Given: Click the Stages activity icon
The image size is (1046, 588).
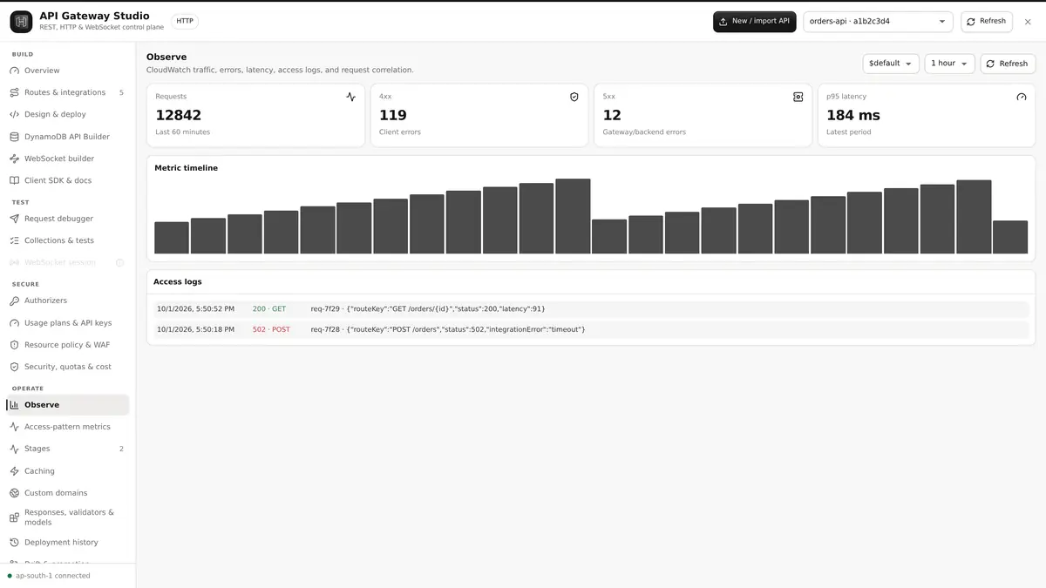Looking at the screenshot, I should point(14,449).
